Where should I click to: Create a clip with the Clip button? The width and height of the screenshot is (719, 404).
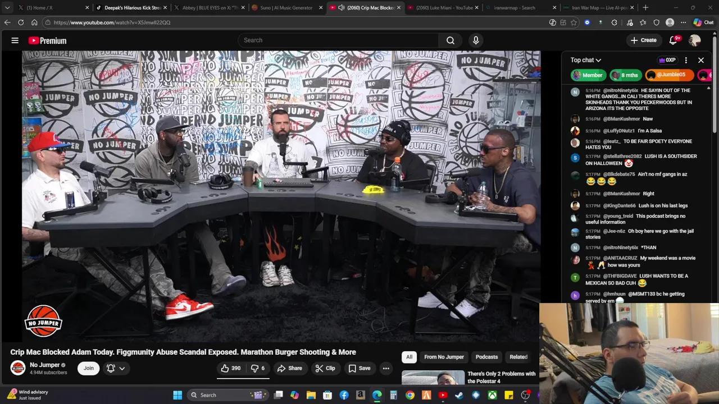click(325, 368)
